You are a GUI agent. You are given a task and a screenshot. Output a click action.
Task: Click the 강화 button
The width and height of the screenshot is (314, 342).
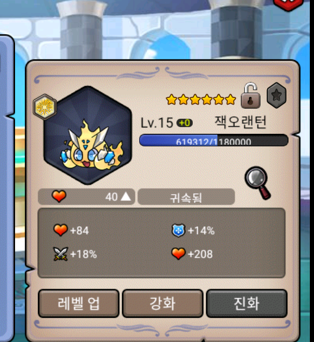[163, 304]
